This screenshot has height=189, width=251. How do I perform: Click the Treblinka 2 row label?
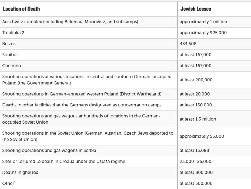click(13, 33)
